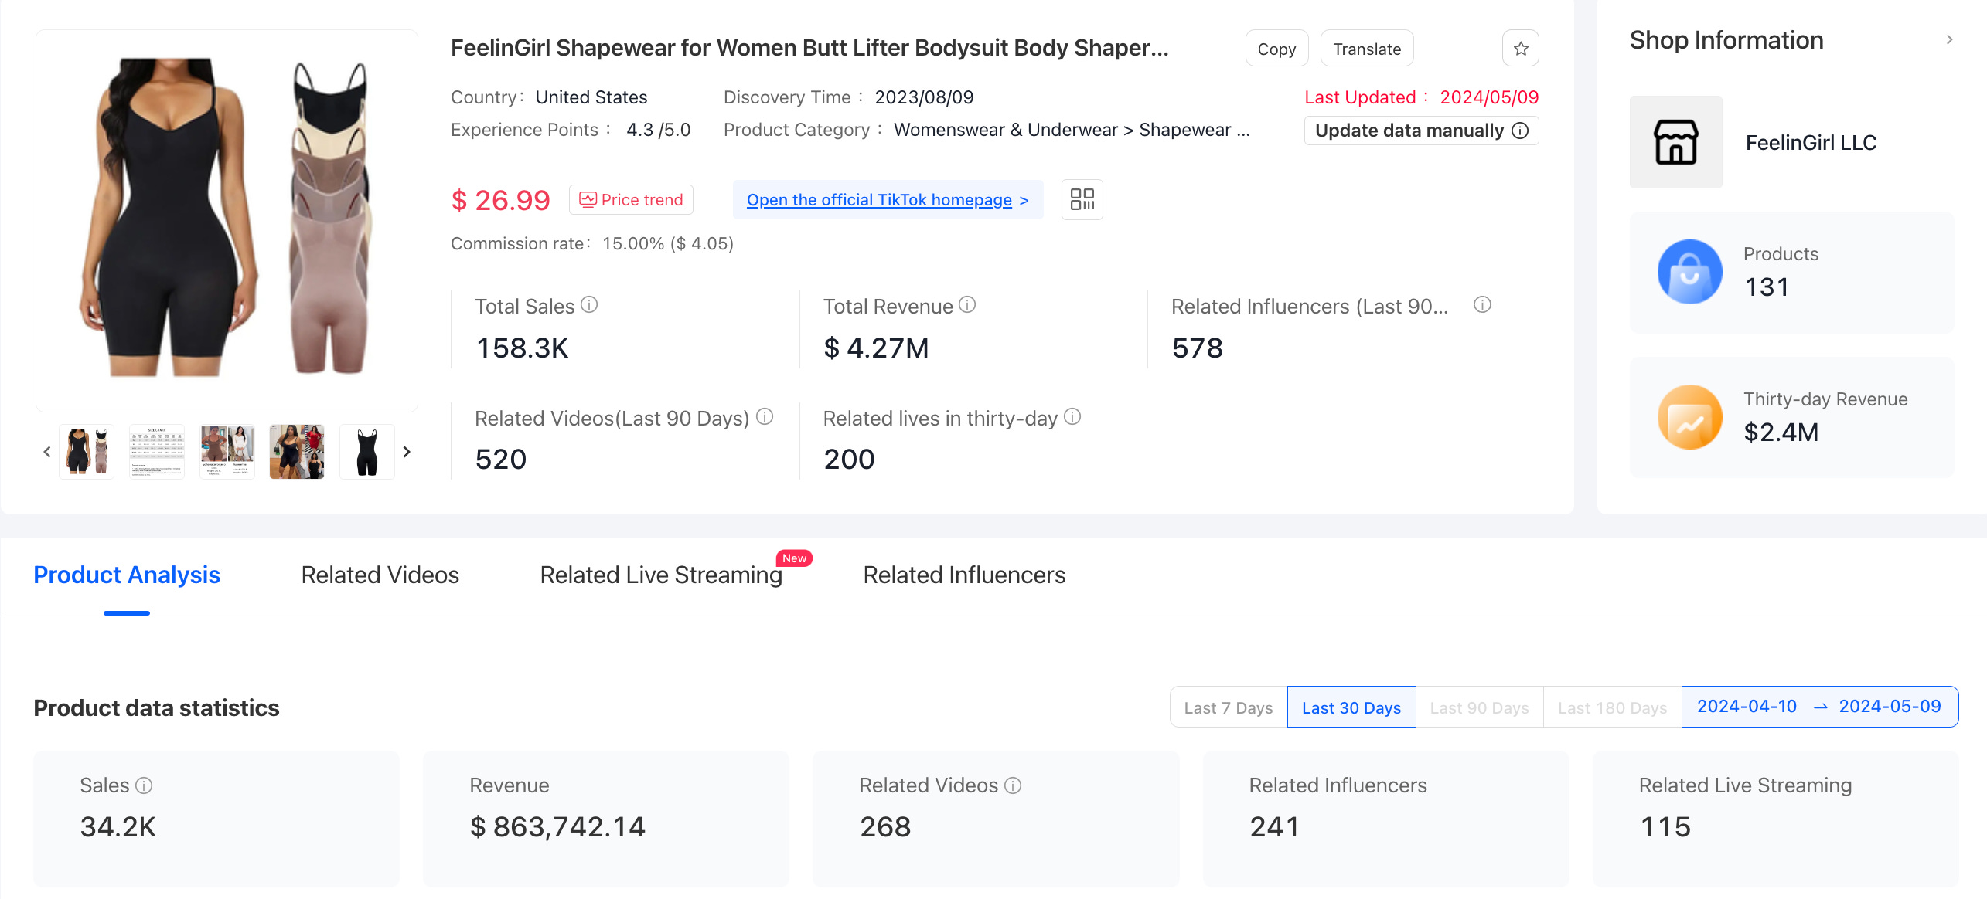Click the Last Updated date 2024/05/09

[x=1489, y=97]
